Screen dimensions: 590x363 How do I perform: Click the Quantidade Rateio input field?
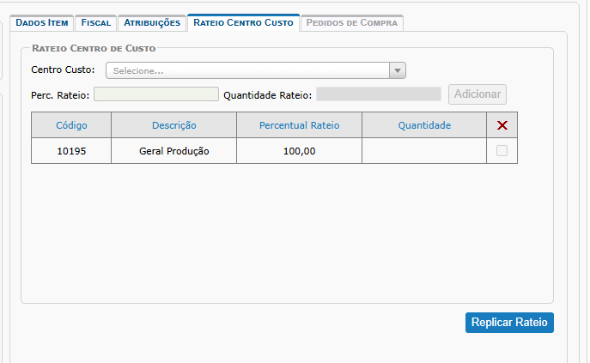pos(378,94)
